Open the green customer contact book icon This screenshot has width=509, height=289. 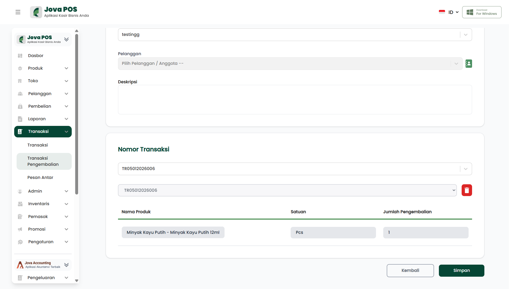(469, 63)
